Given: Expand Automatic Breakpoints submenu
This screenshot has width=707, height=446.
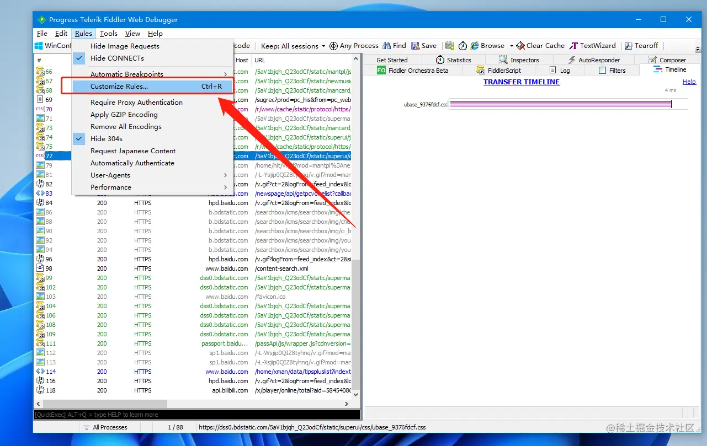Looking at the screenshot, I should point(152,74).
